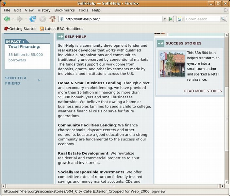Click the vertical scrollbar down arrow

pos(227,182)
